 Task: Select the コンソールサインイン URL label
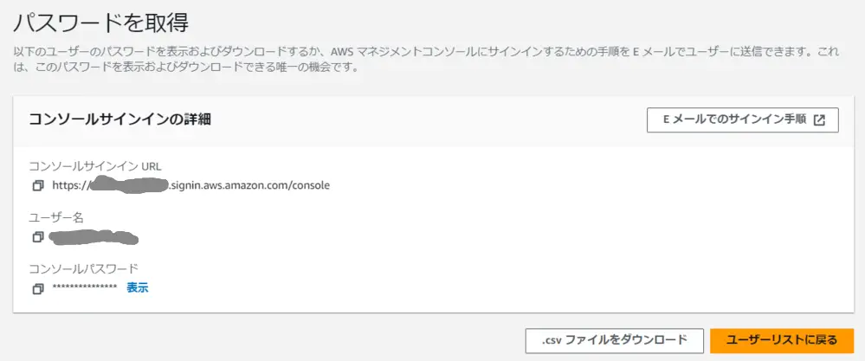point(95,166)
